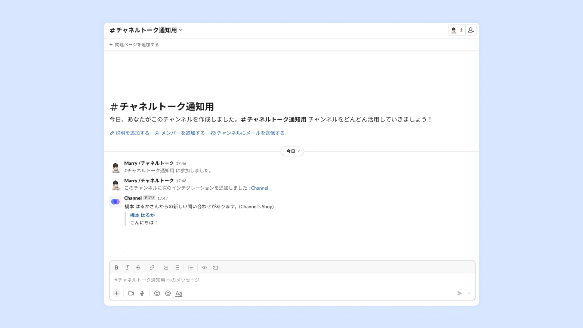Open the emoji picker

[157, 293]
